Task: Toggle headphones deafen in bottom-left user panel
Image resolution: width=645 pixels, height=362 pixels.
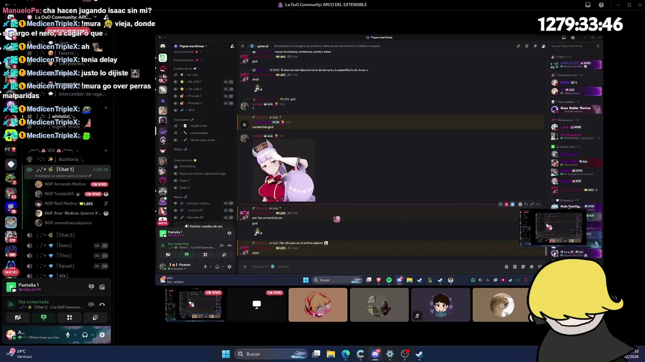Action: [x=85, y=335]
